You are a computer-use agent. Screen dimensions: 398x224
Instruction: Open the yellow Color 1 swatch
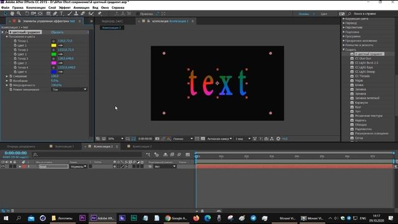pos(54,45)
